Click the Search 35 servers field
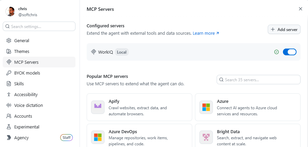 (259, 80)
